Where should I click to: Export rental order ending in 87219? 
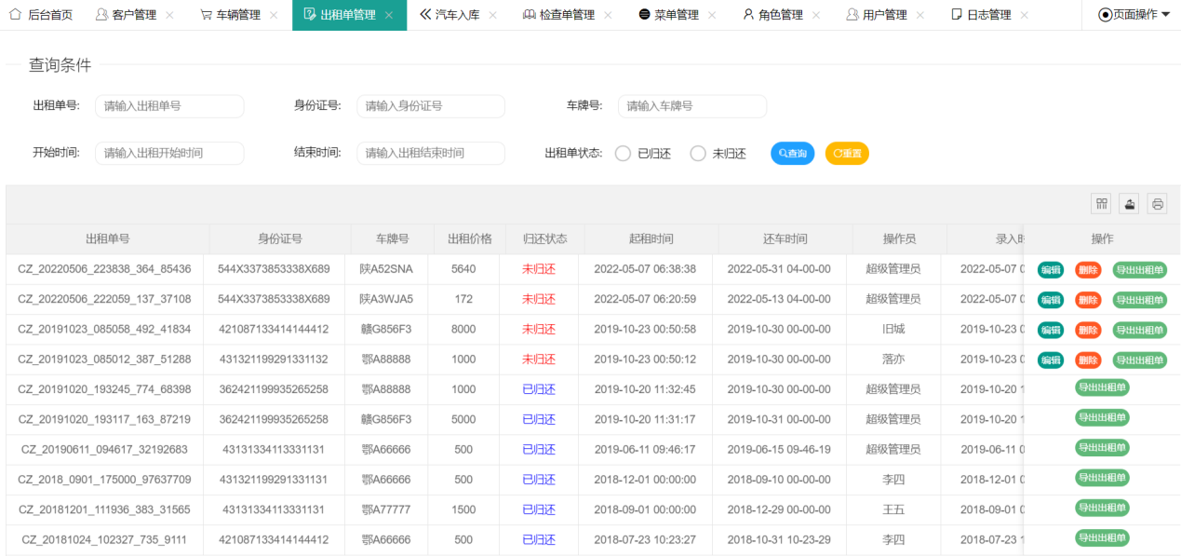coord(1102,418)
